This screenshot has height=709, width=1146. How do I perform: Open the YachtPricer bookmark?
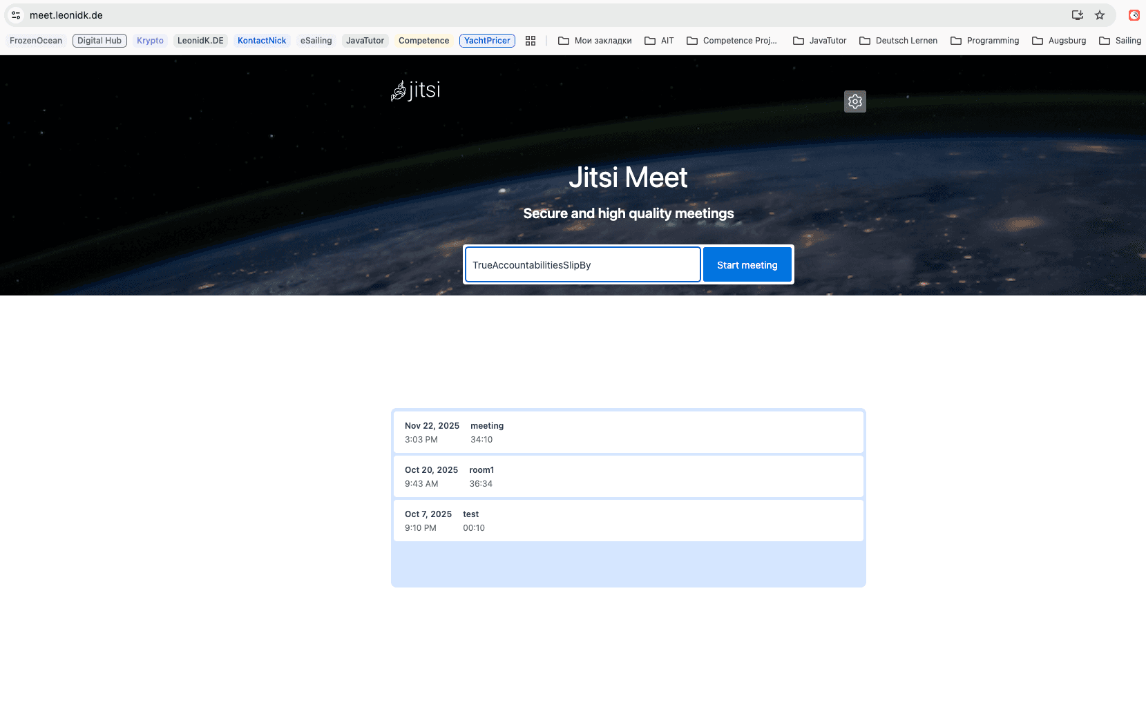[487, 41]
